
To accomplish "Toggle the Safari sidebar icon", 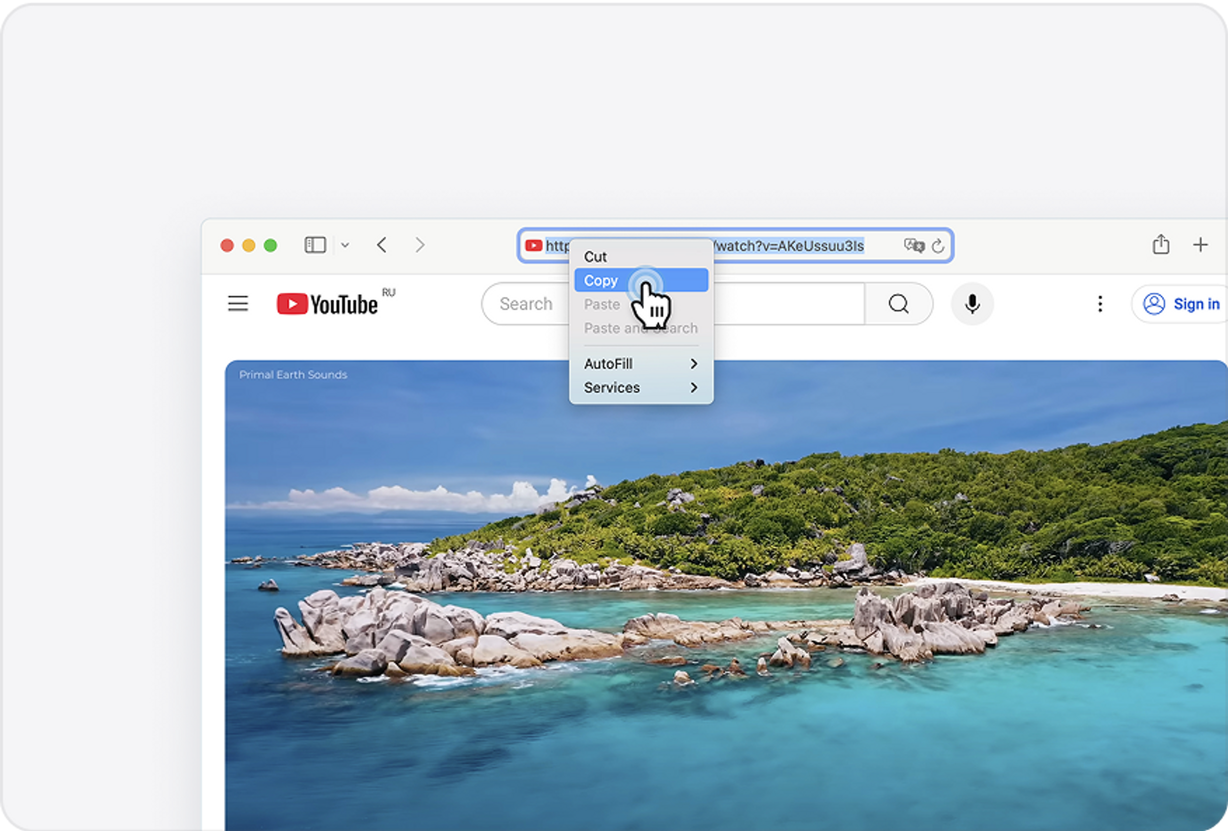I will [315, 245].
